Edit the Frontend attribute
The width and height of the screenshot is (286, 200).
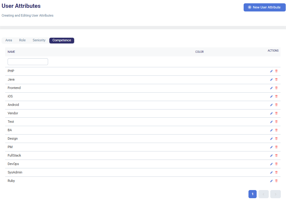[x=271, y=88]
